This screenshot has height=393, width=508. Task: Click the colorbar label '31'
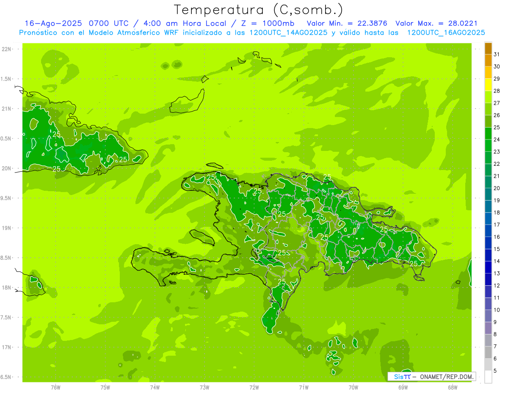click(497, 54)
